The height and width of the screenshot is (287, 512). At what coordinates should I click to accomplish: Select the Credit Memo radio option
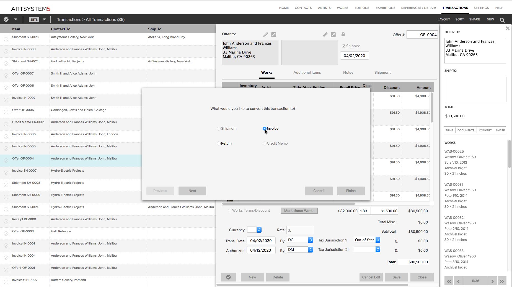click(265, 143)
